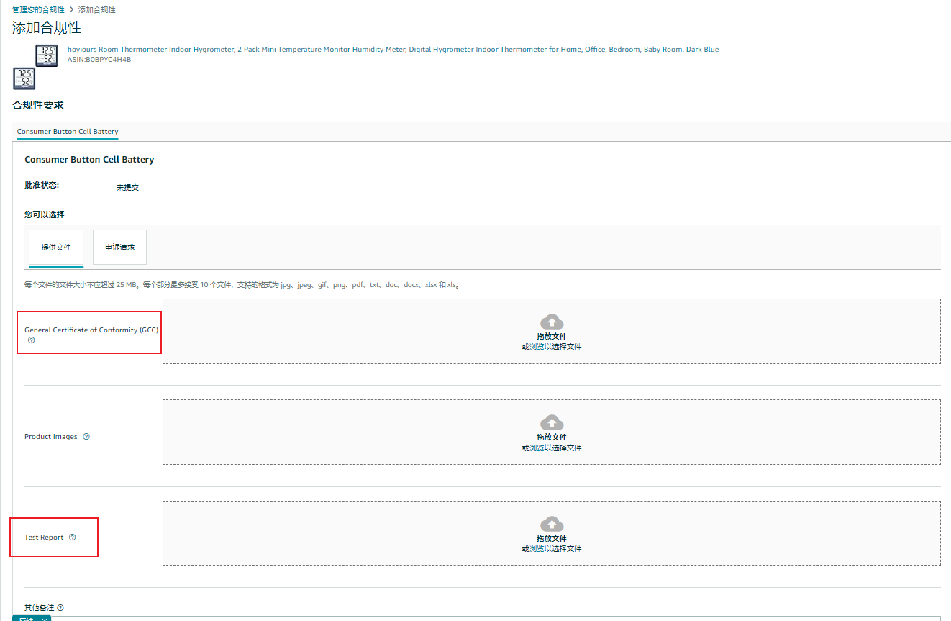Click the lower-left thermometer product thumbnail
This screenshot has width=951, height=621.
tap(24, 78)
